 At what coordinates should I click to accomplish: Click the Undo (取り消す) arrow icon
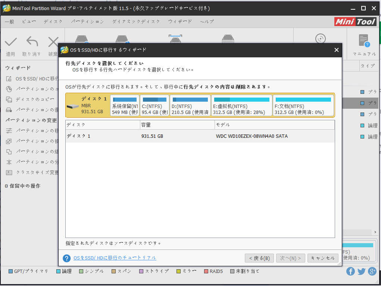32,41
